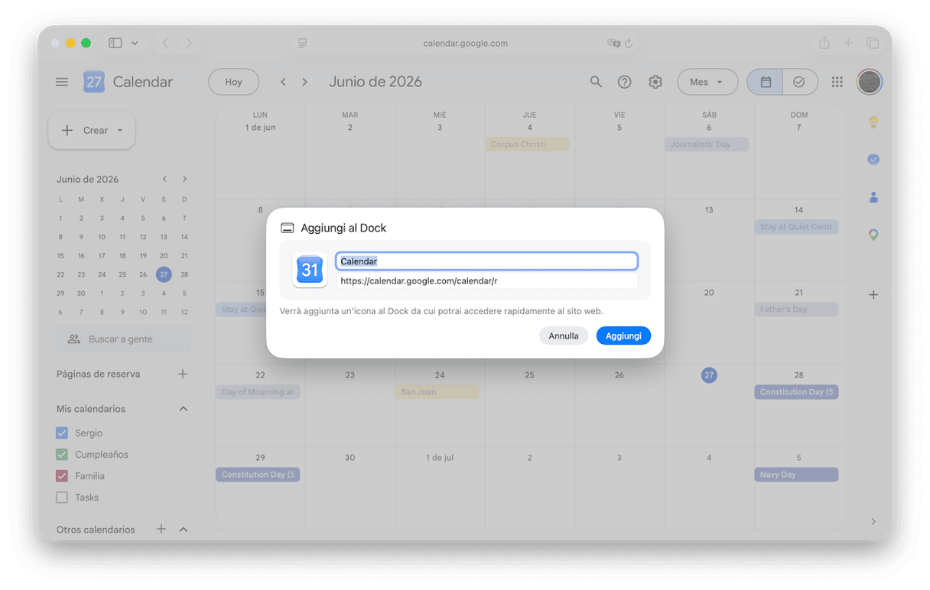Click the Google Calendar 27 logo
Viewport: 930px width, 590px height.
(x=94, y=82)
